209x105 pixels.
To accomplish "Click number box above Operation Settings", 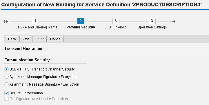I will tap(152, 21).
